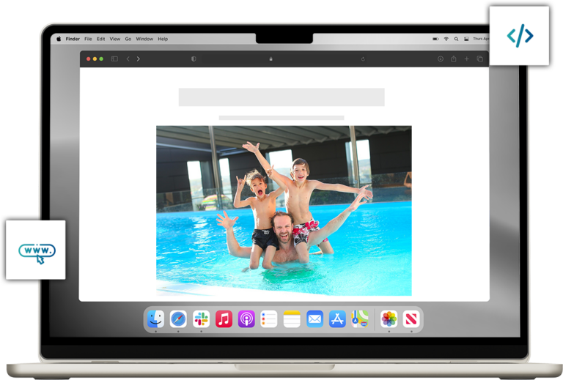Close the Safari window with red button
The height and width of the screenshot is (380, 563).
pyautogui.click(x=88, y=59)
